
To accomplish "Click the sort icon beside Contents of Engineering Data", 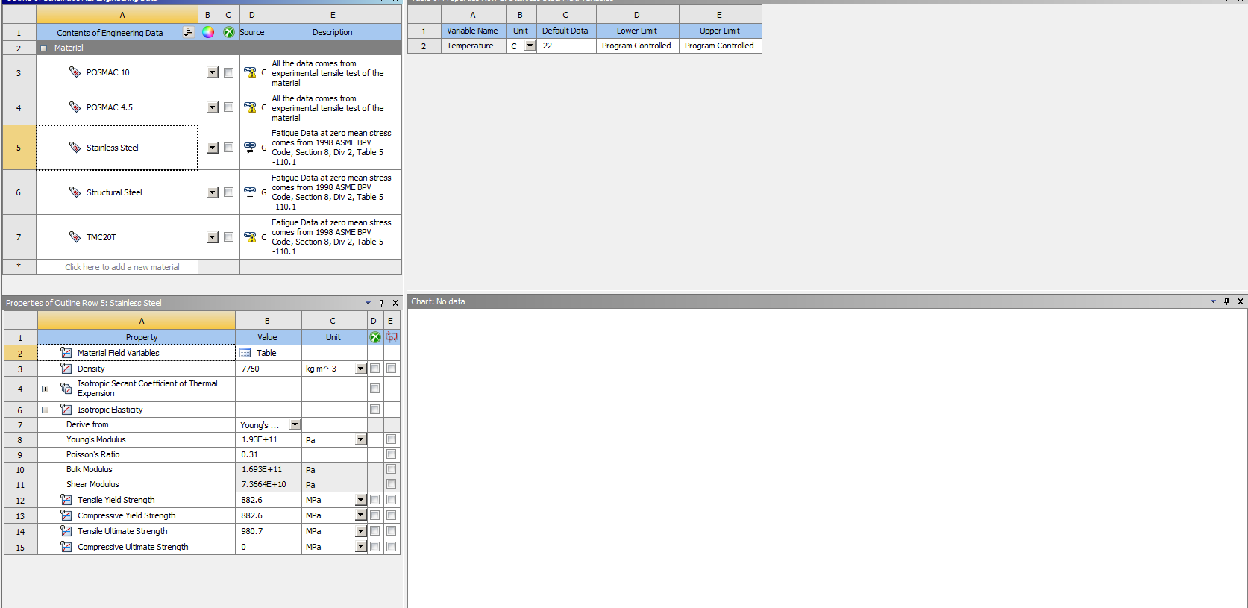I will click(188, 32).
